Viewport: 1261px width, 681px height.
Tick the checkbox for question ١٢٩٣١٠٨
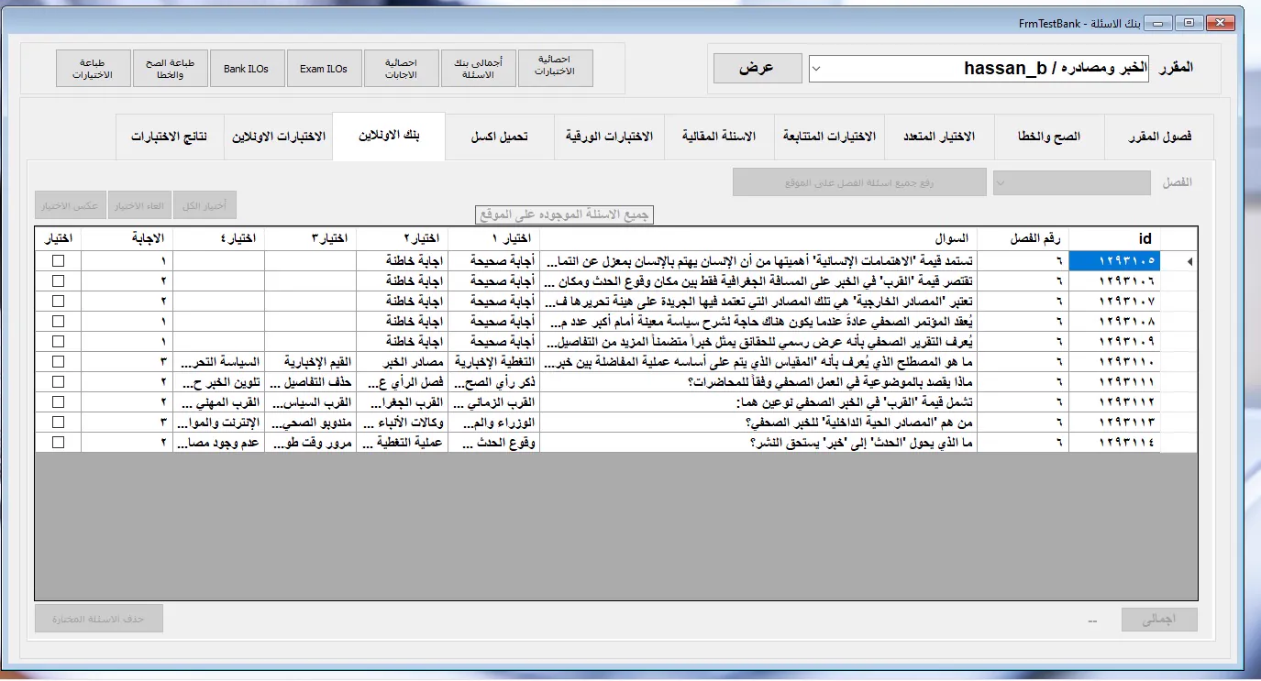(59, 322)
